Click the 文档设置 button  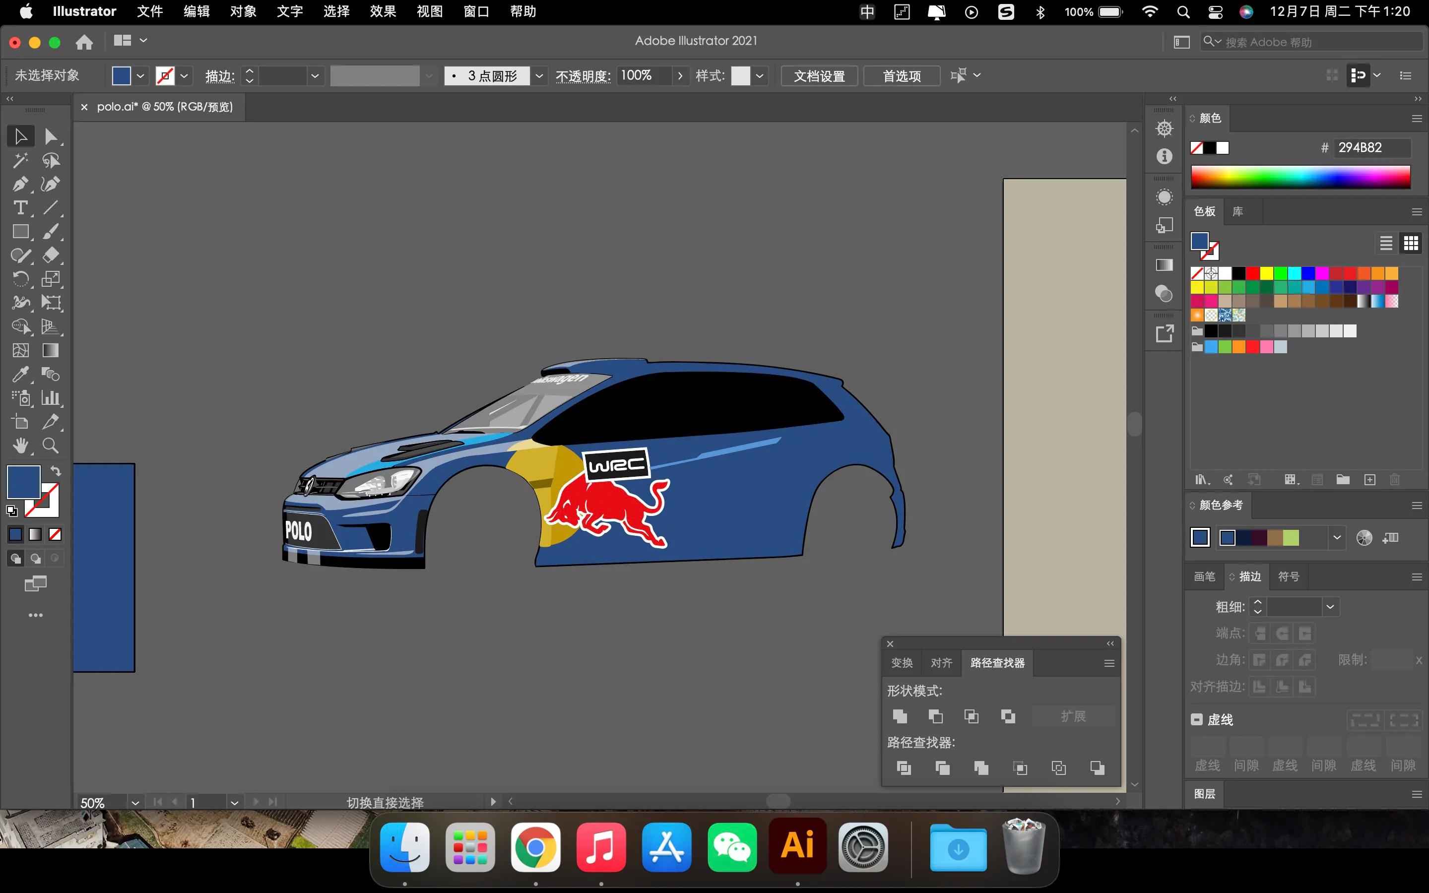click(x=819, y=75)
